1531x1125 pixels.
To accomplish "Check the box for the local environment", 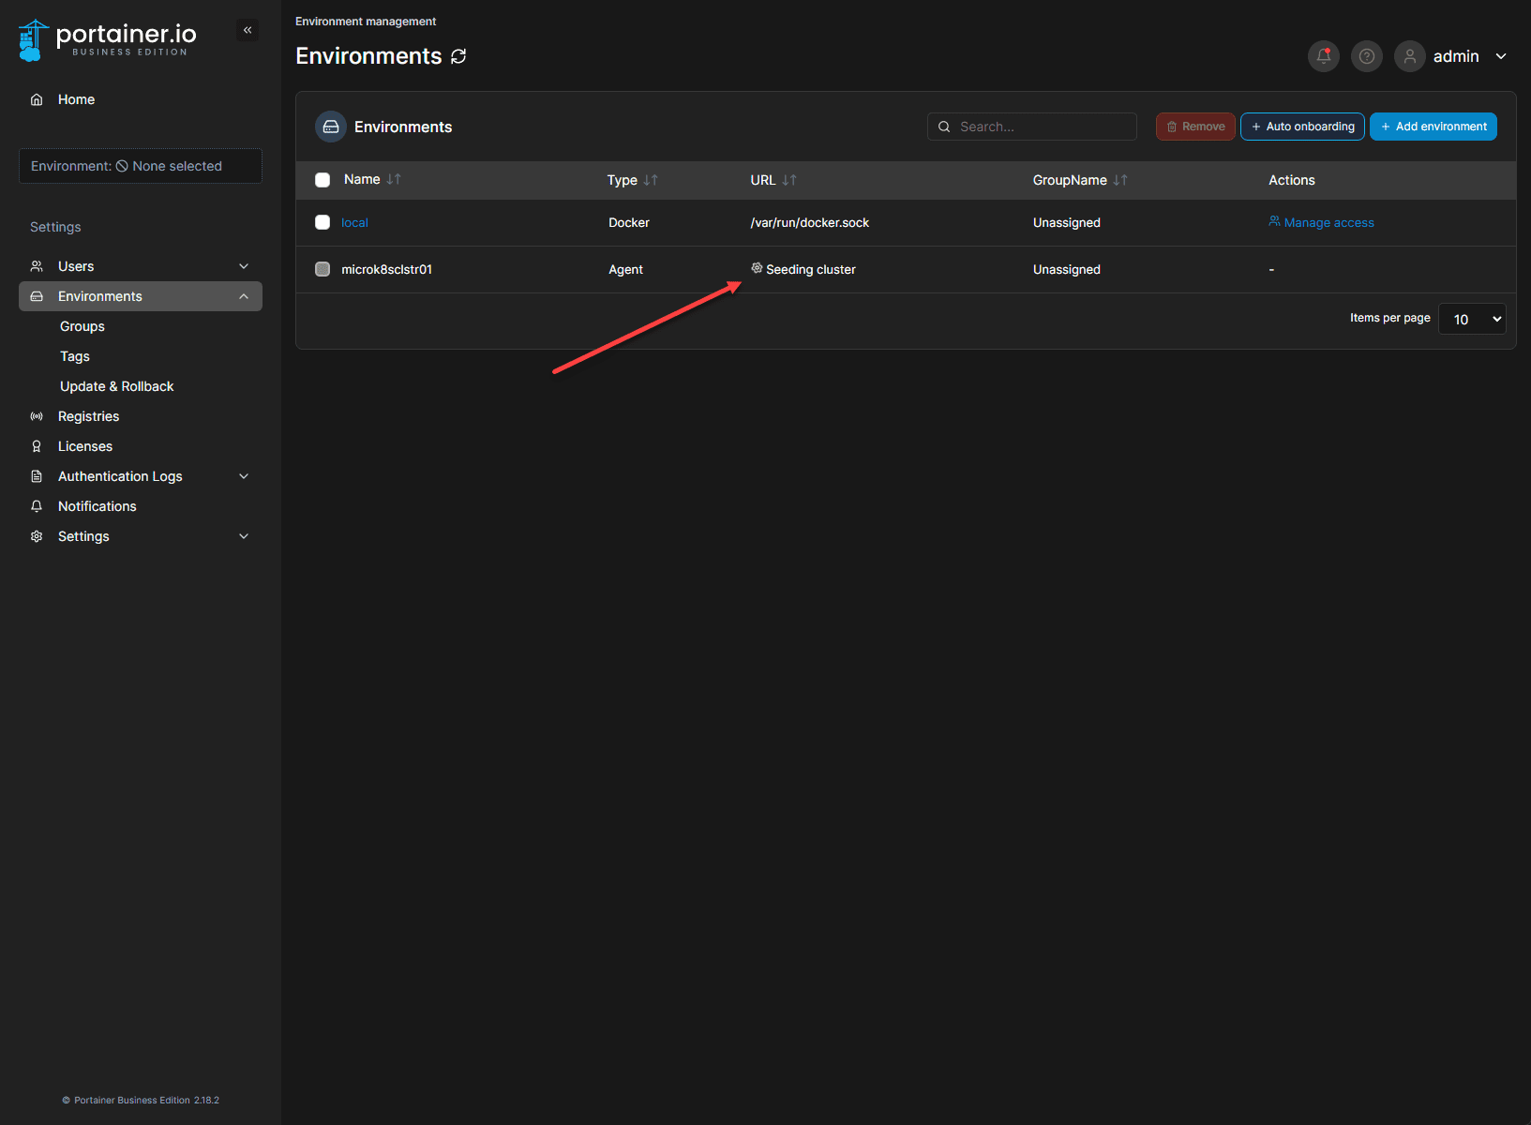I will (323, 222).
